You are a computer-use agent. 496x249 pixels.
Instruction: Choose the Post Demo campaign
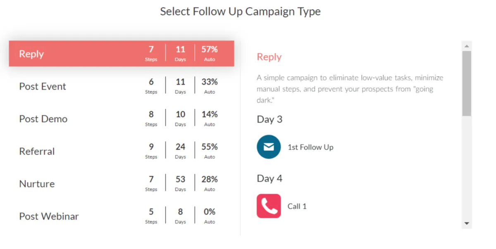(43, 119)
